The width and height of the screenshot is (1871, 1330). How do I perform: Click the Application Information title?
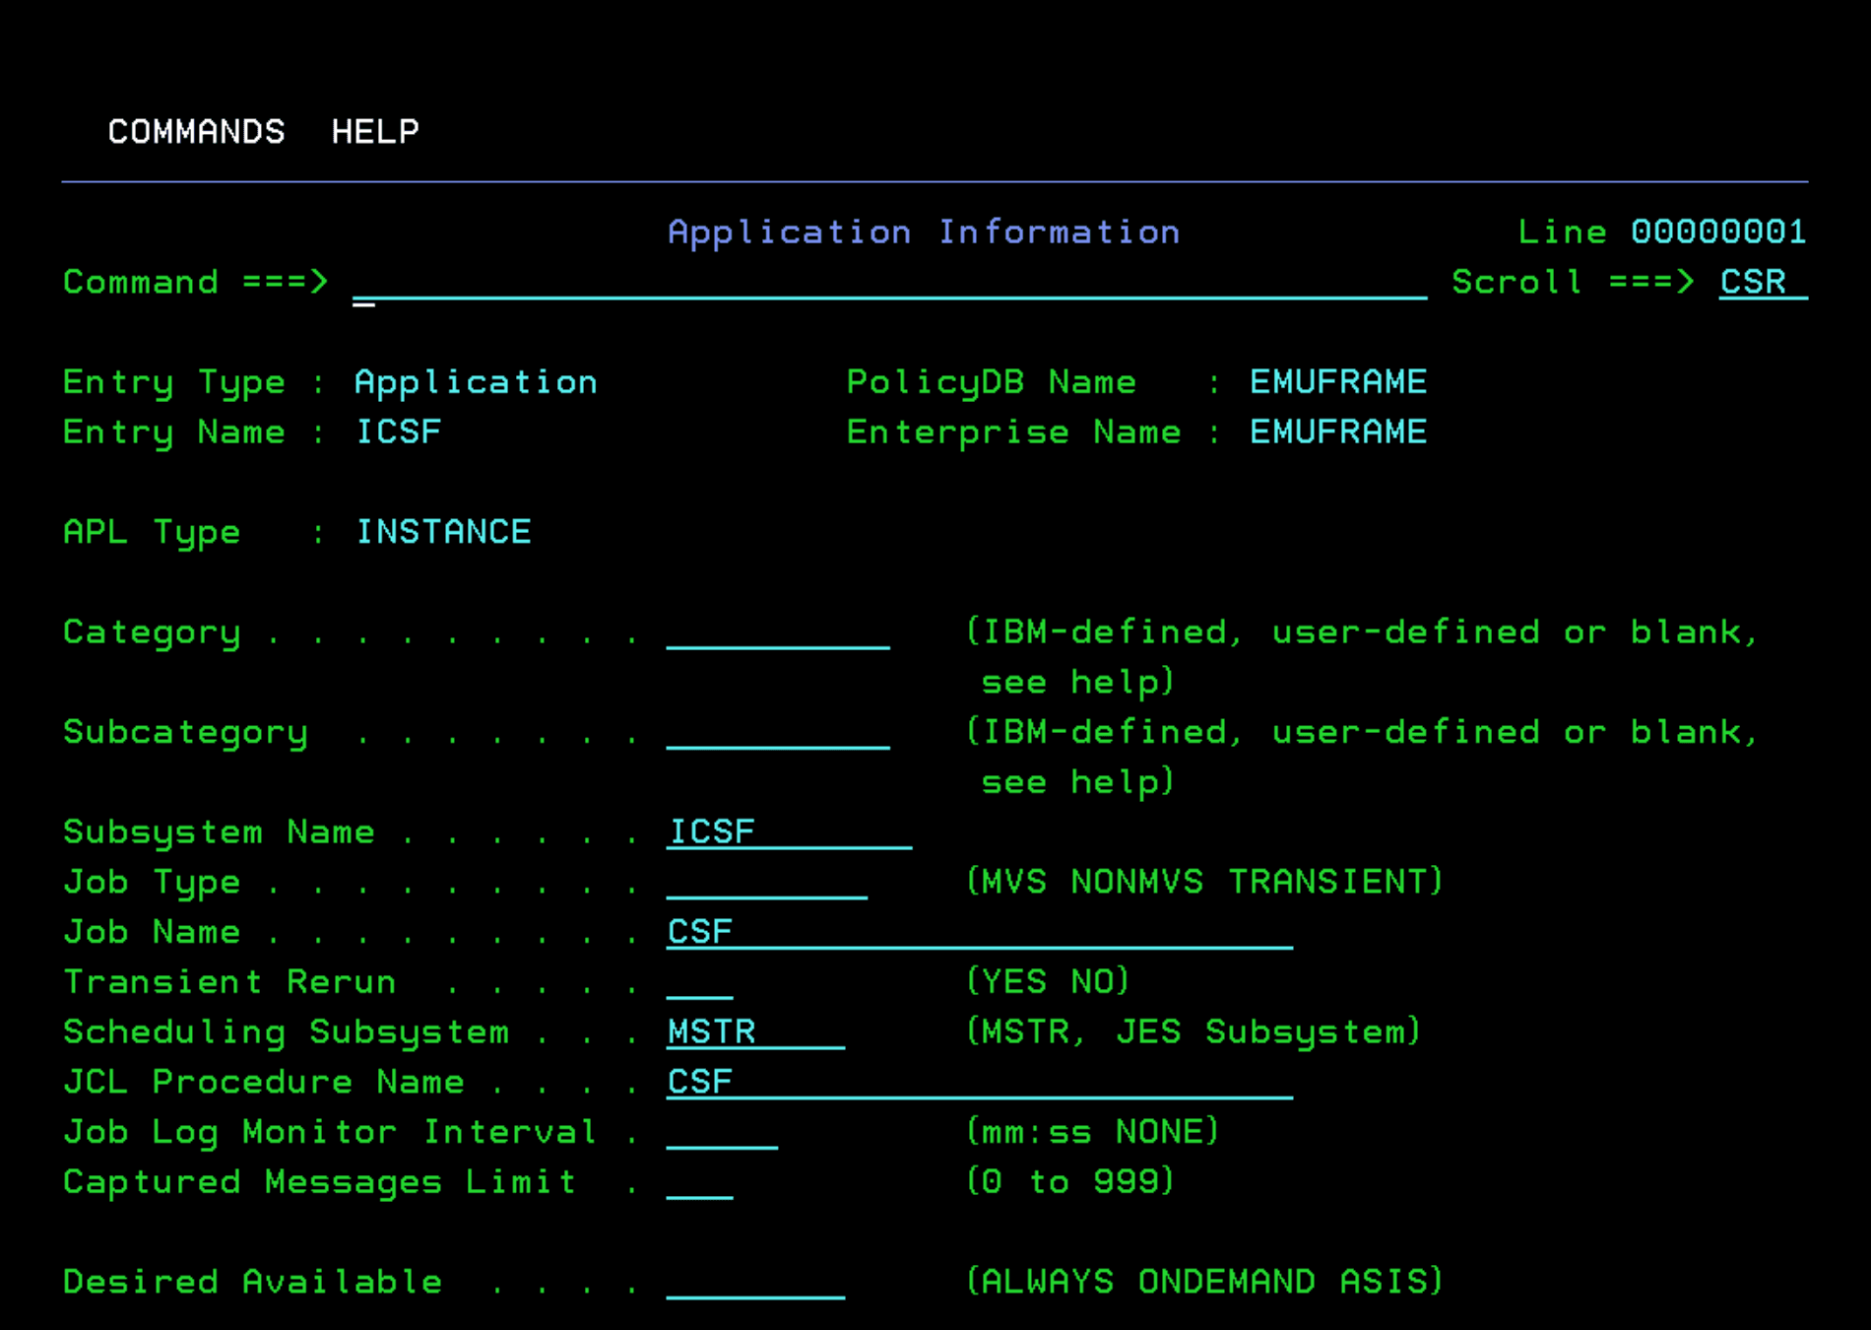pos(924,232)
